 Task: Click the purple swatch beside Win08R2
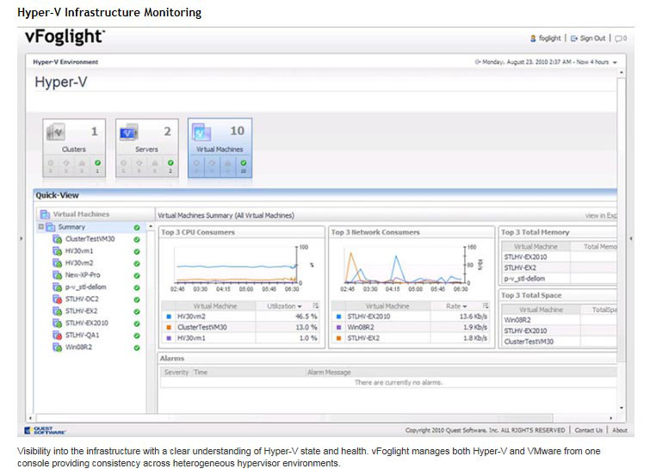point(338,327)
